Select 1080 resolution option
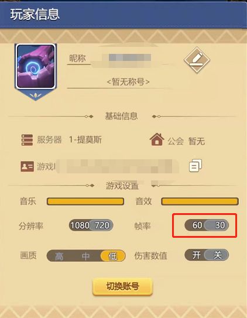Viewport: 247px width, 318px height. 80,225
